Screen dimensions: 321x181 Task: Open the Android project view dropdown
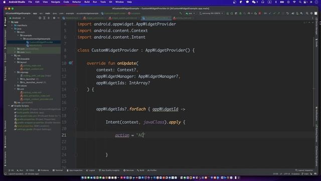[x=17, y=18]
